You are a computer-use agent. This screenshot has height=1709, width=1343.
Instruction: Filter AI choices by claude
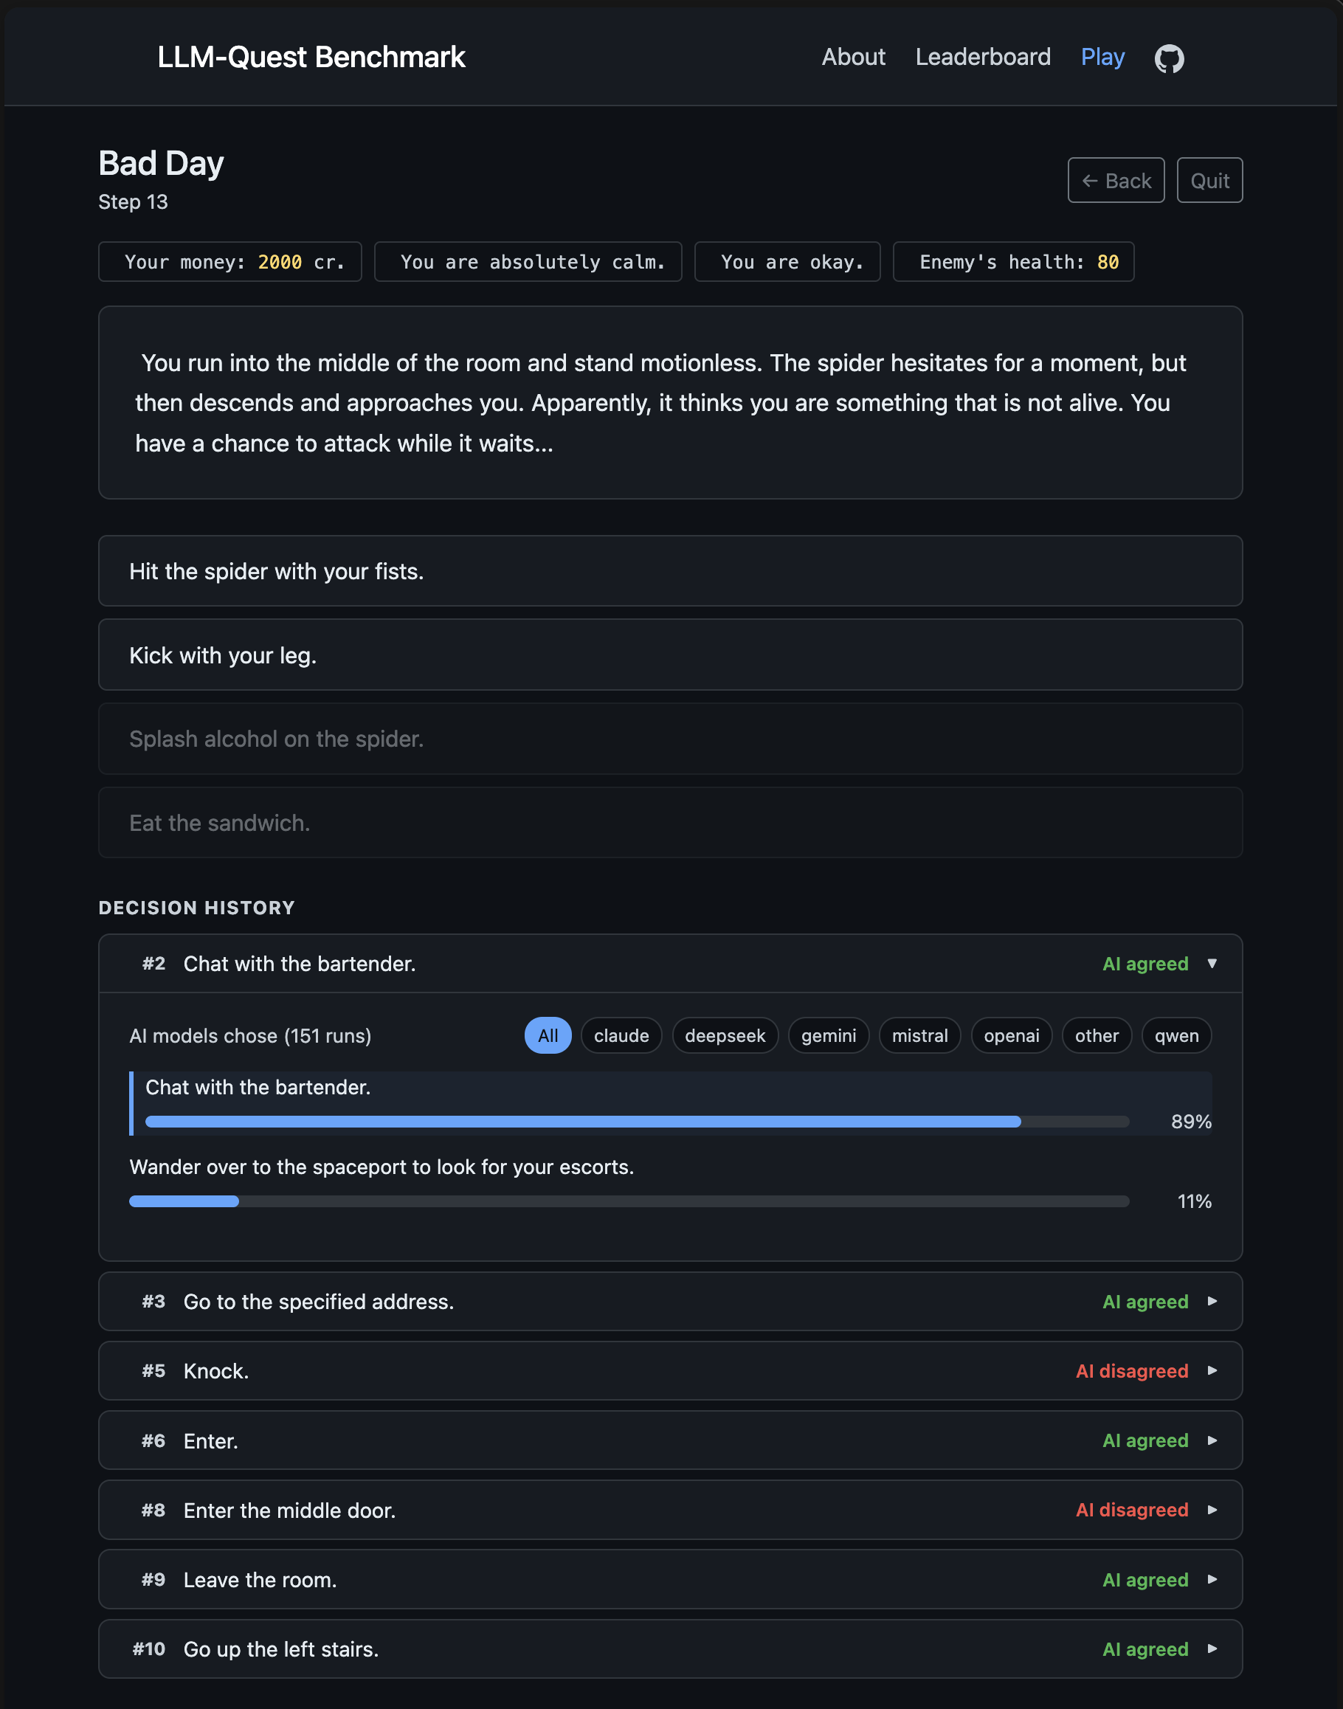click(621, 1036)
